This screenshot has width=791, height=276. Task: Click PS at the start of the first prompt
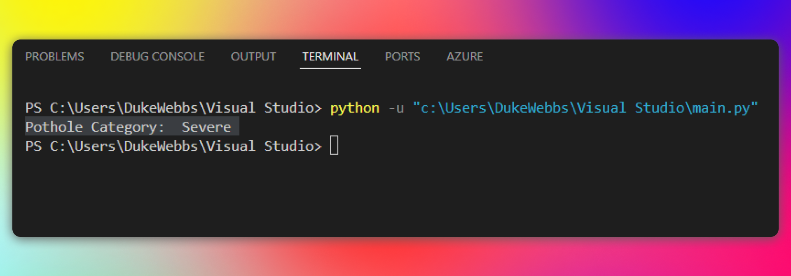point(33,108)
